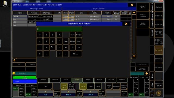Open the Command Overlay

159,84
